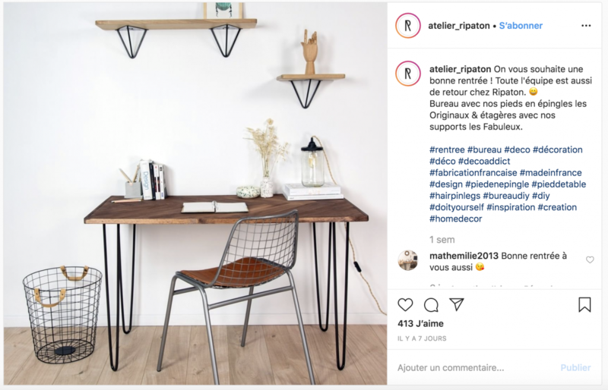Follow the account with S'abonner
The width and height of the screenshot is (608, 390).
click(521, 26)
